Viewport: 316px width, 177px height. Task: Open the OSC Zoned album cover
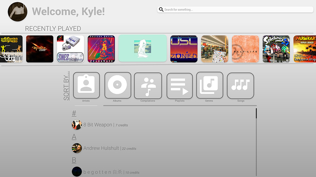point(184,49)
